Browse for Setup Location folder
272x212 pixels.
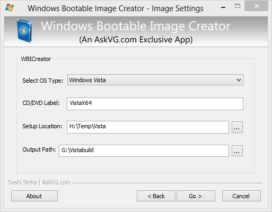point(237,127)
